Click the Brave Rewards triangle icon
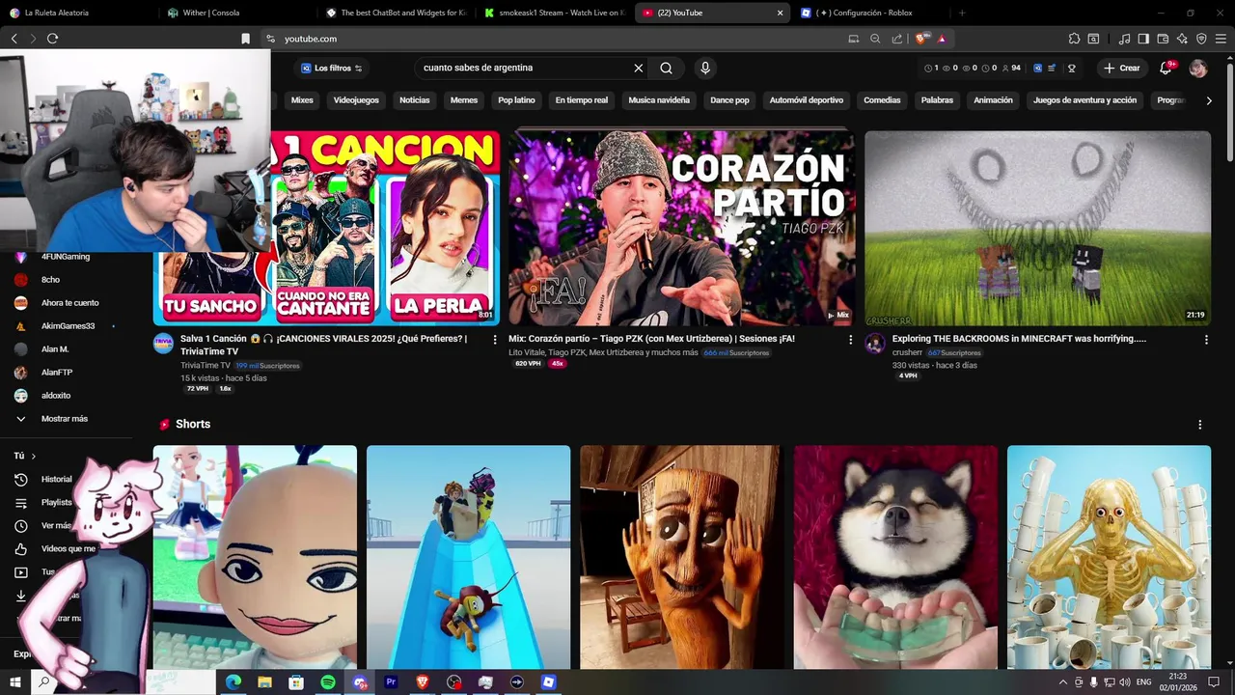Screen dimensions: 1235x695 pyautogui.click(x=941, y=39)
